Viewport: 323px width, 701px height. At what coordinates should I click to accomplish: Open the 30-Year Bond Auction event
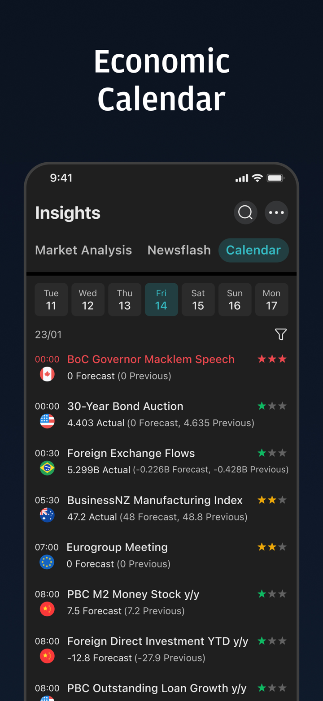click(x=125, y=407)
